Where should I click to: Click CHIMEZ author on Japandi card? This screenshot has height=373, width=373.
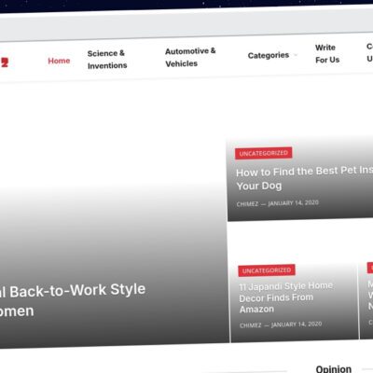pyautogui.click(x=251, y=325)
